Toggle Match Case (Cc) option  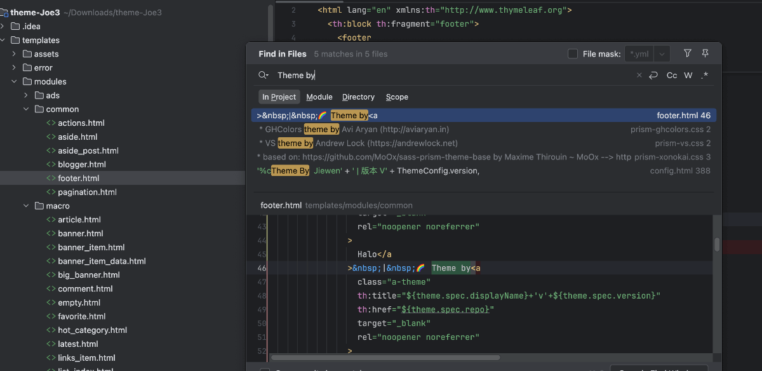tap(672, 76)
